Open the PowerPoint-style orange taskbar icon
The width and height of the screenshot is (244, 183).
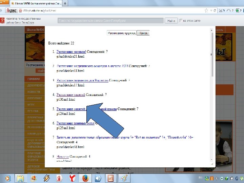coord(34,178)
